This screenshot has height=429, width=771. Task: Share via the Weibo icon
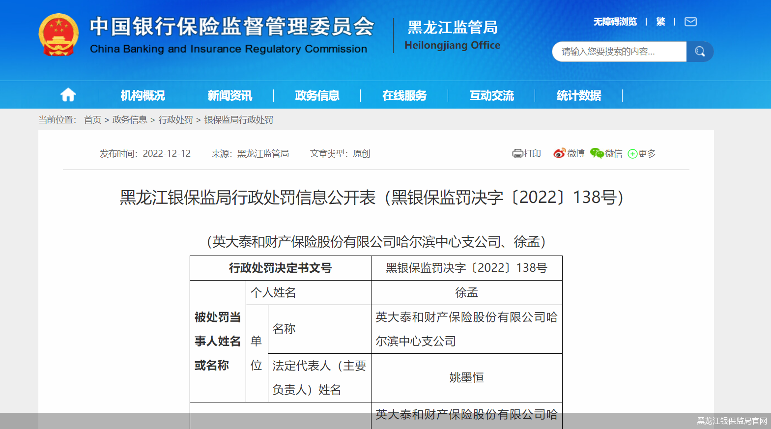(559, 153)
